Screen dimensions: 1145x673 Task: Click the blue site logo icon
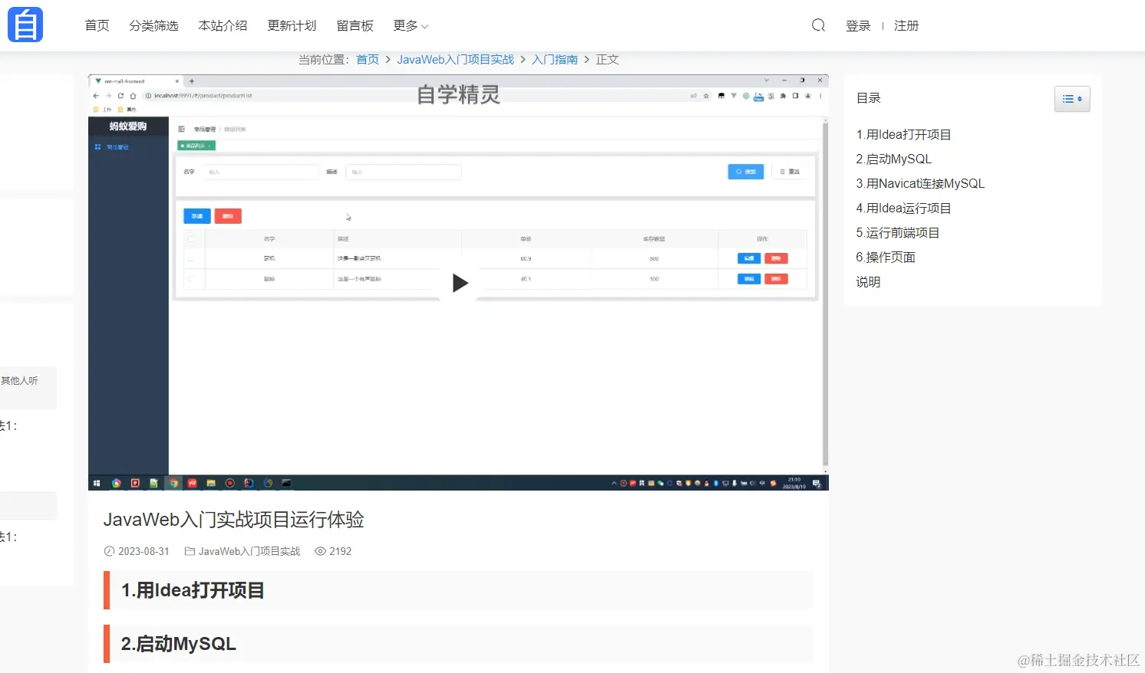(25, 25)
